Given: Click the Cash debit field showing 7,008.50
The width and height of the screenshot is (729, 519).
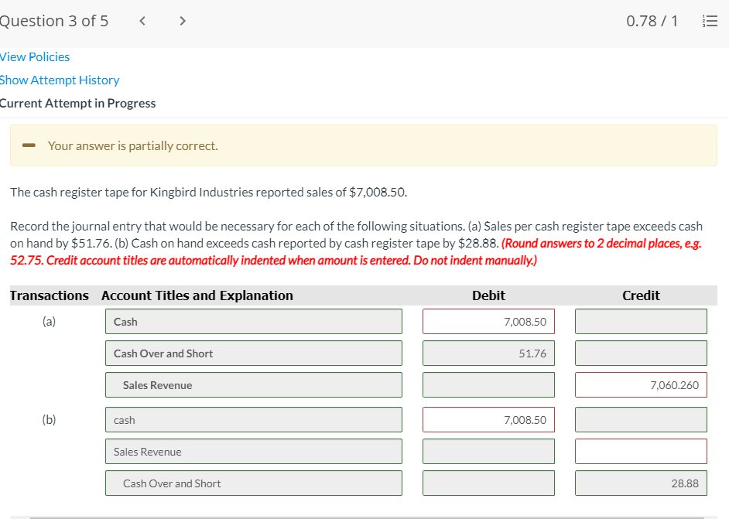Looking at the screenshot, I should point(488,321).
